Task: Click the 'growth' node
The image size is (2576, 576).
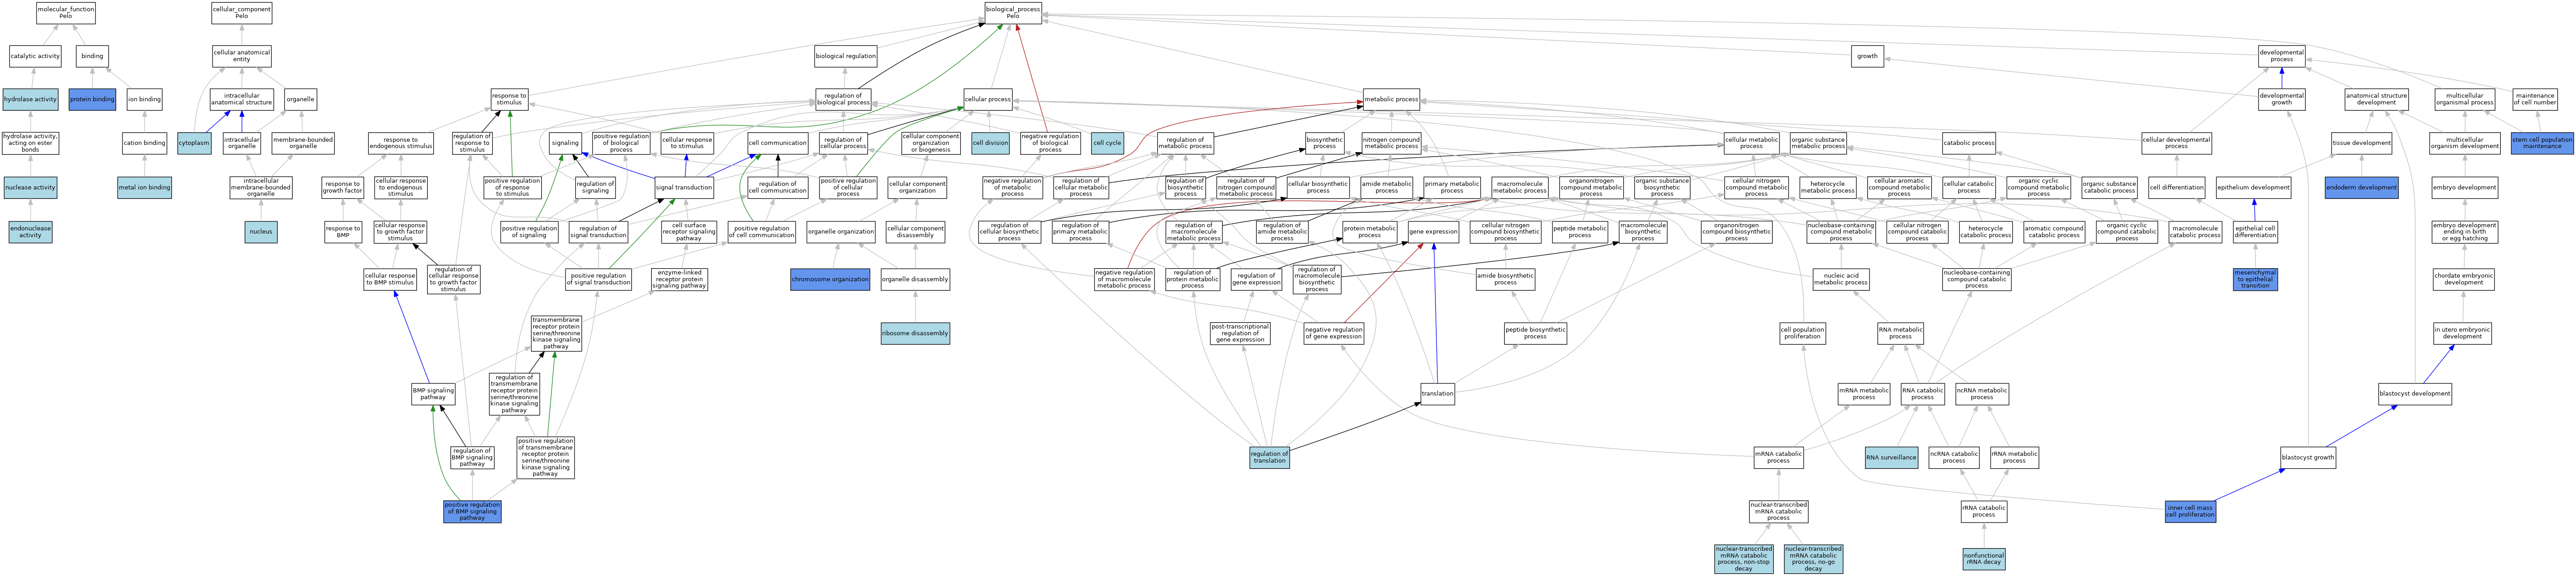Action: pos(1867,56)
